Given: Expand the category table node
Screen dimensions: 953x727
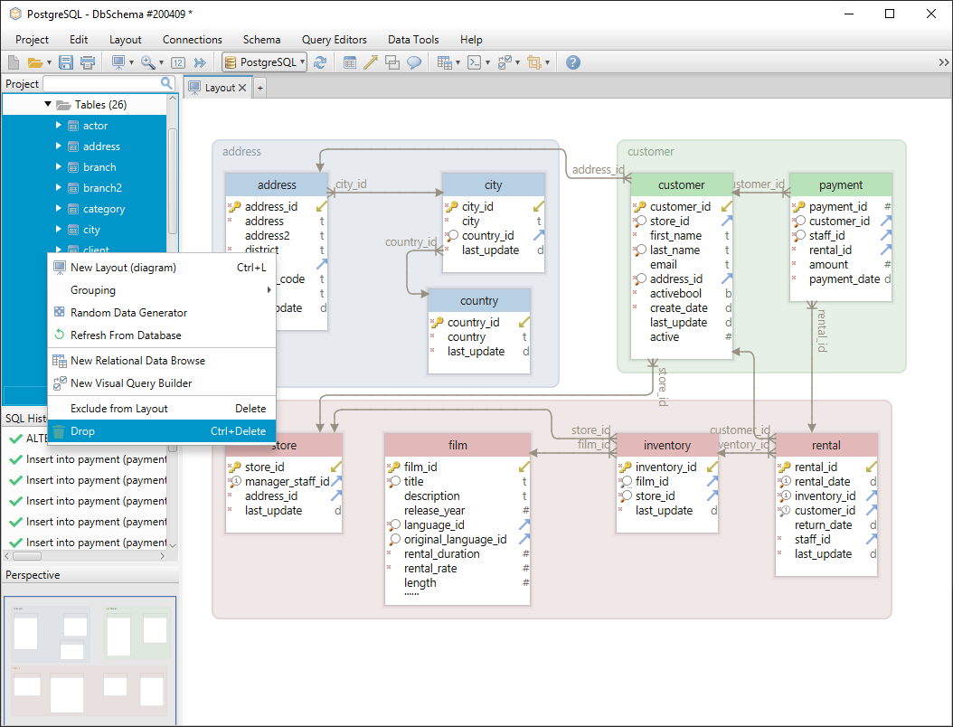Looking at the screenshot, I should tap(59, 208).
